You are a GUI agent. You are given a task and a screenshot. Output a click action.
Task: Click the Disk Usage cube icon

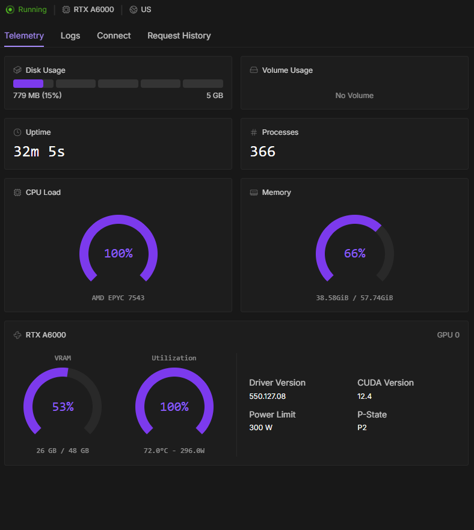coord(17,70)
